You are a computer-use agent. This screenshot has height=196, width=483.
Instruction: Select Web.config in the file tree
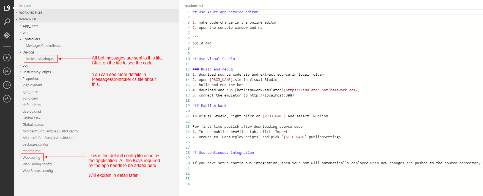tap(31, 157)
